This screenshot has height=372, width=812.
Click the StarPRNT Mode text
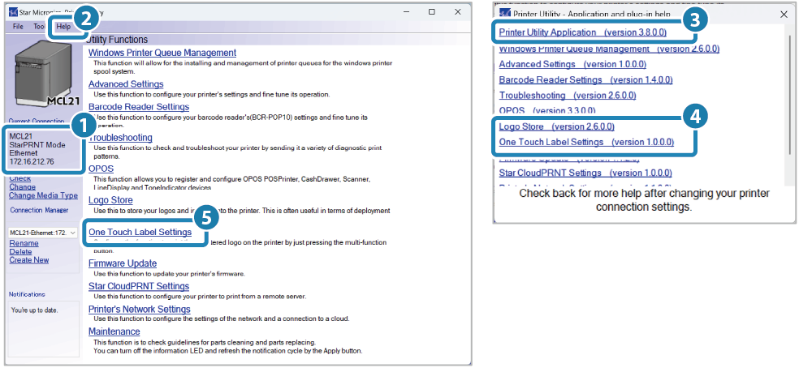pyautogui.click(x=37, y=145)
